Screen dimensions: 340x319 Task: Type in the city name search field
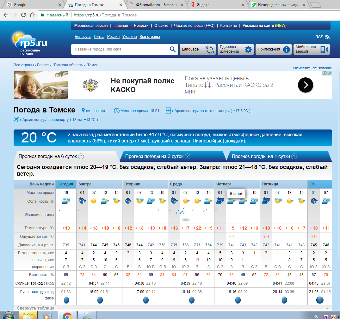(120, 49)
